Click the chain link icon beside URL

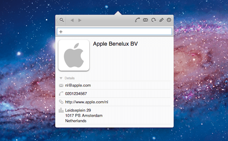click(x=61, y=102)
